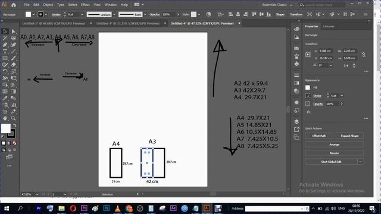The width and height of the screenshot is (381, 214).
Task: Switch to Color fill mode
Action: pyautogui.click(x=4, y=143)
